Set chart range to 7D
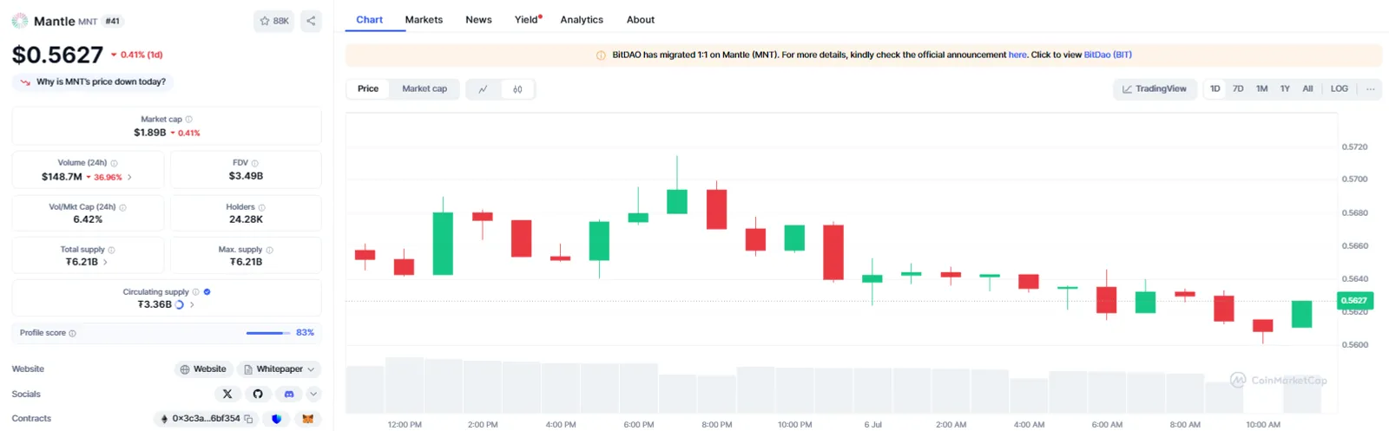The height and width of the screenshot is (431, 1389). click(x=1238, y=88)
